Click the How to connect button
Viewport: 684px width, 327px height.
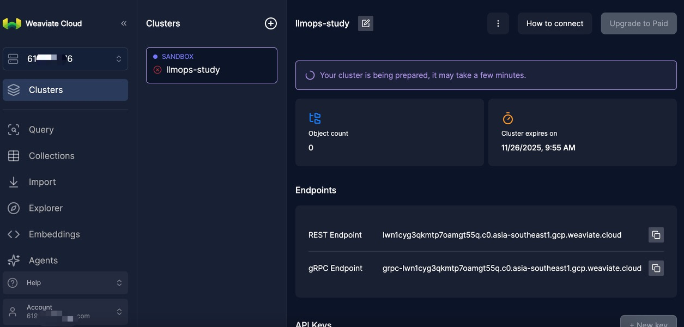(x=555, y=23)
